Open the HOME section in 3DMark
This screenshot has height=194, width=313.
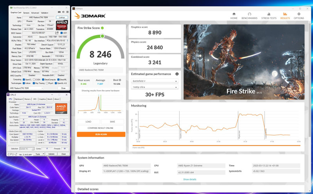pyautogui.click(x=234, y=16)
